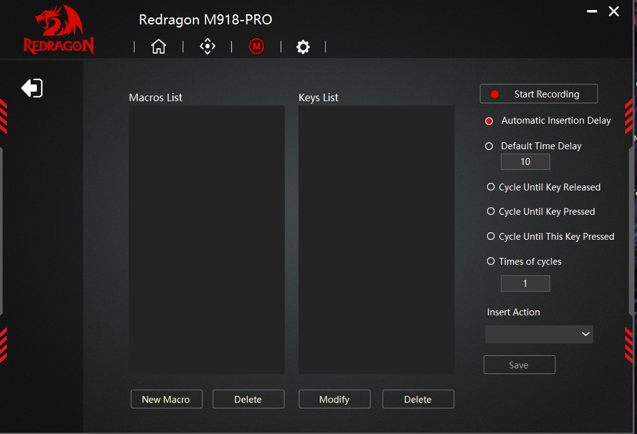Click Modify under Keys List
637x434 pixels.
[x=334, y=399]
